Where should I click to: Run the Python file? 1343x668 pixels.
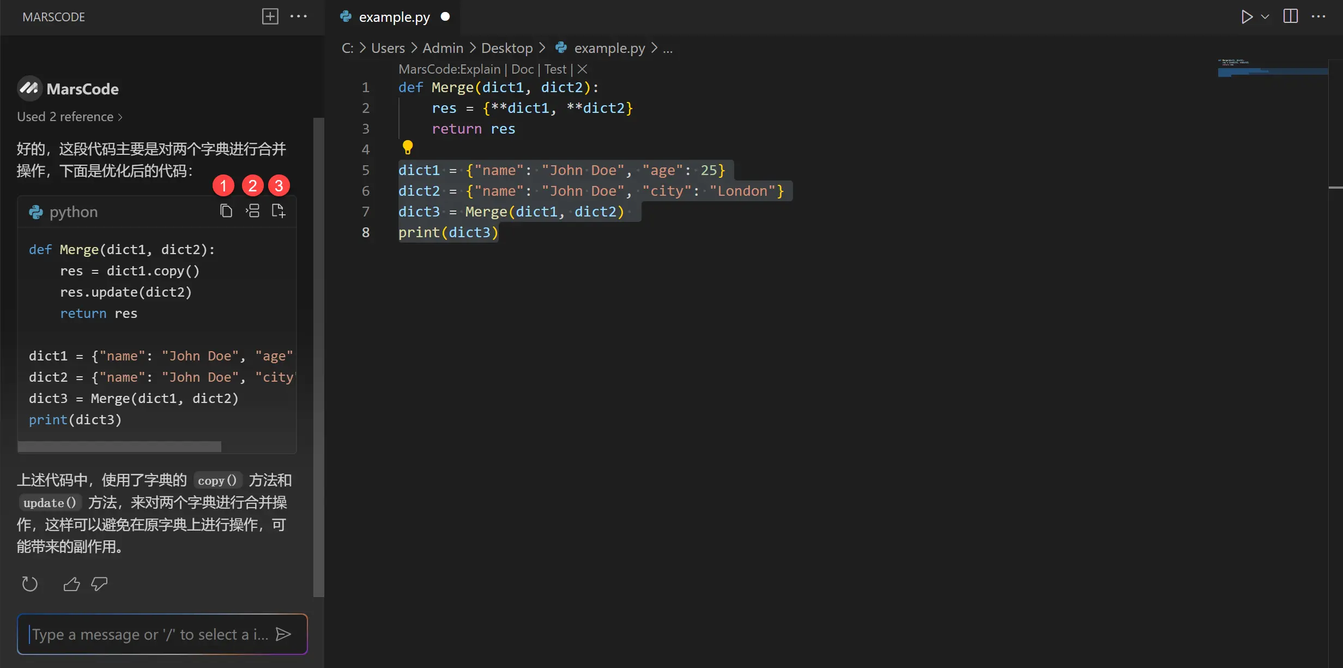tap(1247, 16)
